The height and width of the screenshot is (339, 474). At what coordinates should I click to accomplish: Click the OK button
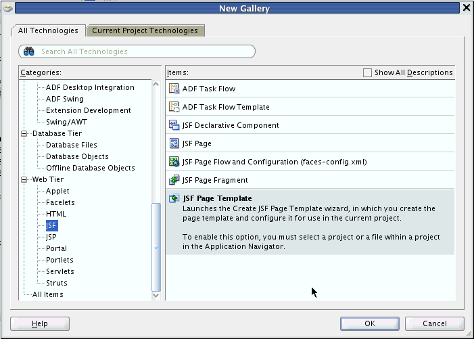(370, 323)
